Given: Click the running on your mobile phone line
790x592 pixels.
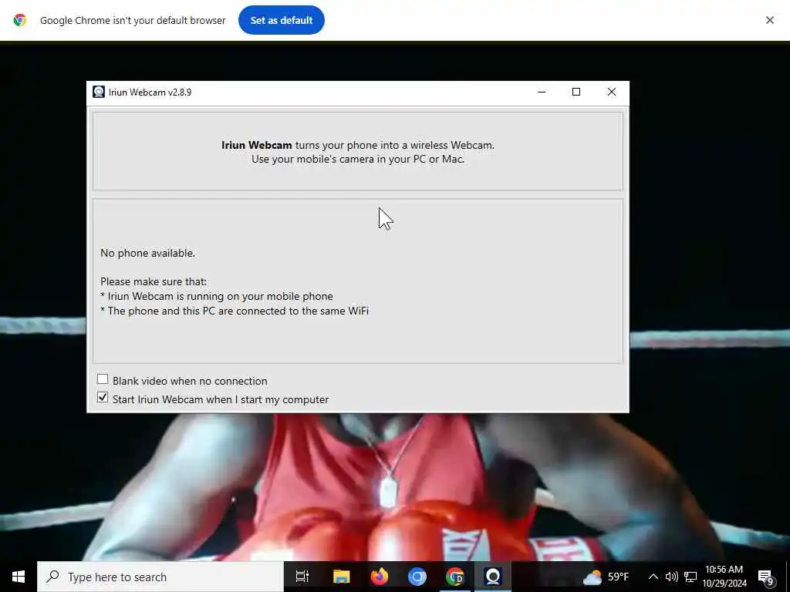Looking at the screenshot, I should click(x=217, y=297).
